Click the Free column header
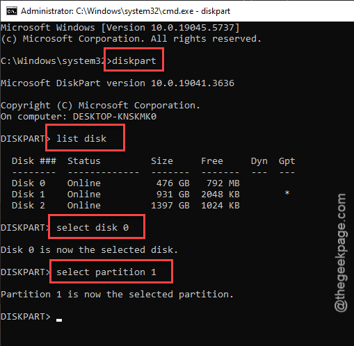Viewport: 354px width, 346px height. (x=212, y=160)
